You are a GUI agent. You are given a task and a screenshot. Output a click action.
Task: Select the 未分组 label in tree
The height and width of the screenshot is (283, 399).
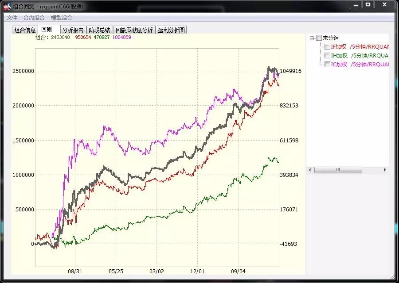tap(331, 38)
